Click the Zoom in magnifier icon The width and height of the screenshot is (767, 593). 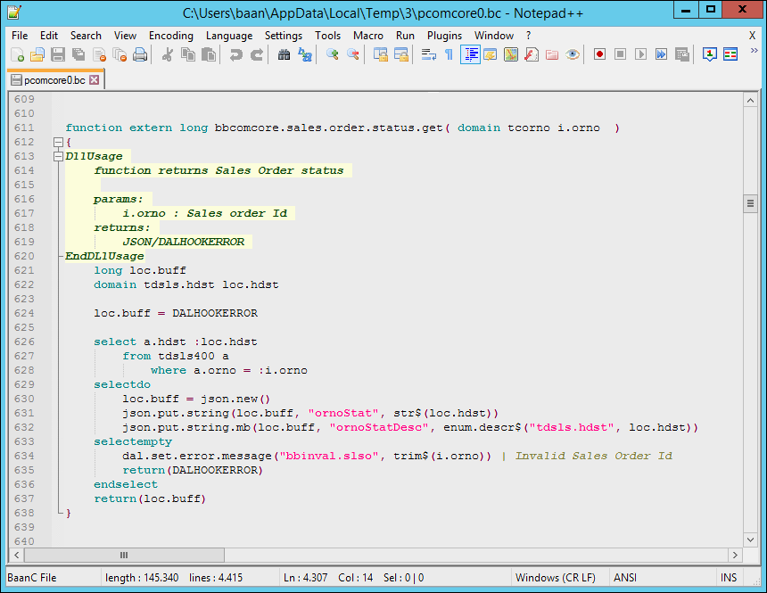[333, 54]
